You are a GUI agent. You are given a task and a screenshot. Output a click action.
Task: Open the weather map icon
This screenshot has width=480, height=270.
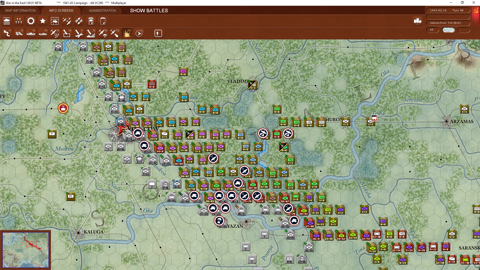click(55, 21)
